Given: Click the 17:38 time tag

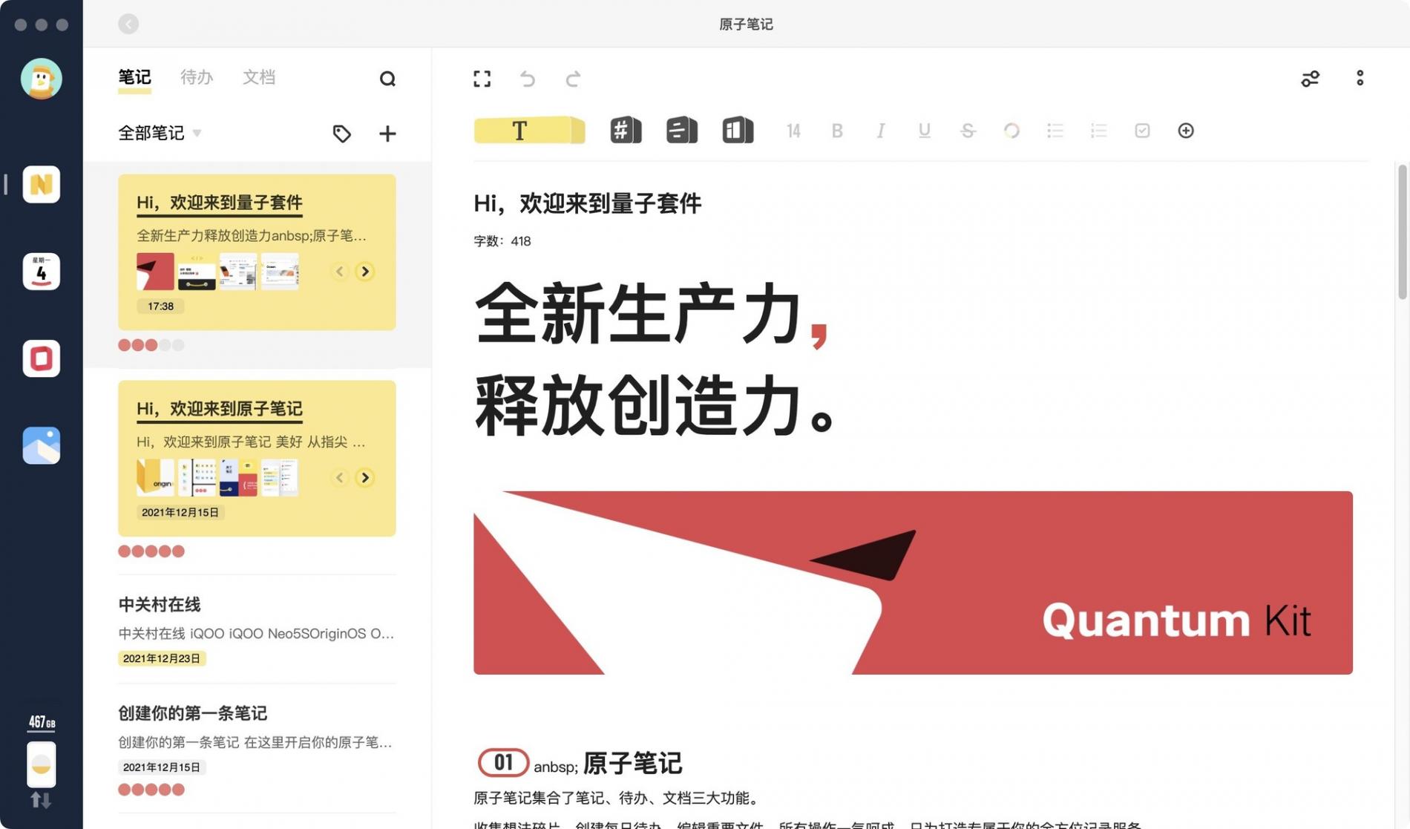Looking at the screenshot, I should coord(160,306).
